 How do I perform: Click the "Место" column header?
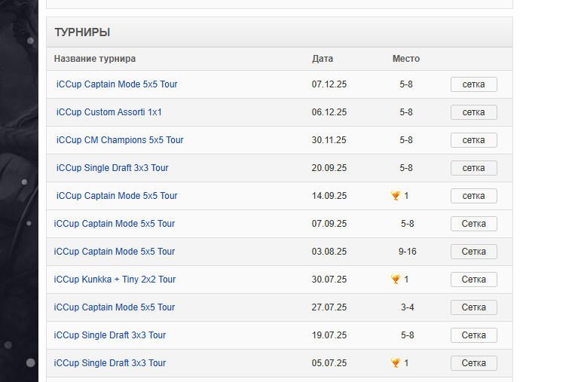click(406, 59)
